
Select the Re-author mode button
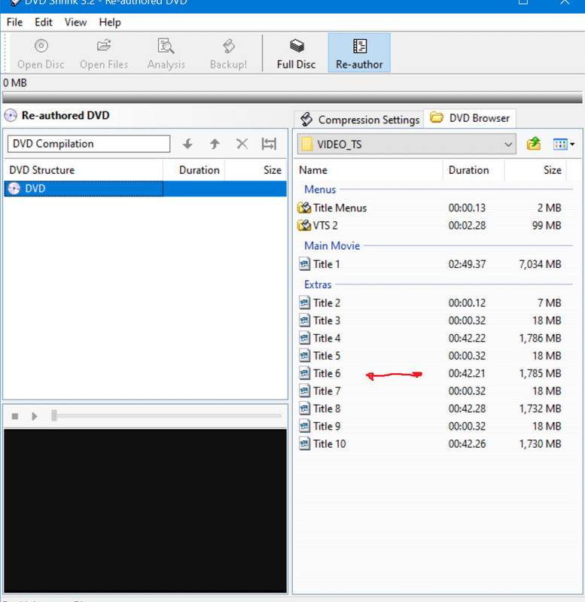[359, 53]
